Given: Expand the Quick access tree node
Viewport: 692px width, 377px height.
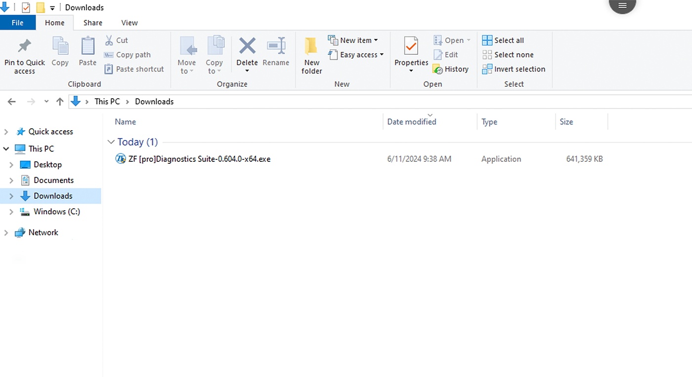Looking at the screenshot, I should point(6,132).
